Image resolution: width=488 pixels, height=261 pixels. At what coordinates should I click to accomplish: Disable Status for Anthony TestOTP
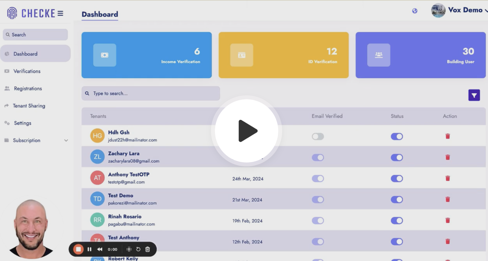point(397,178)
